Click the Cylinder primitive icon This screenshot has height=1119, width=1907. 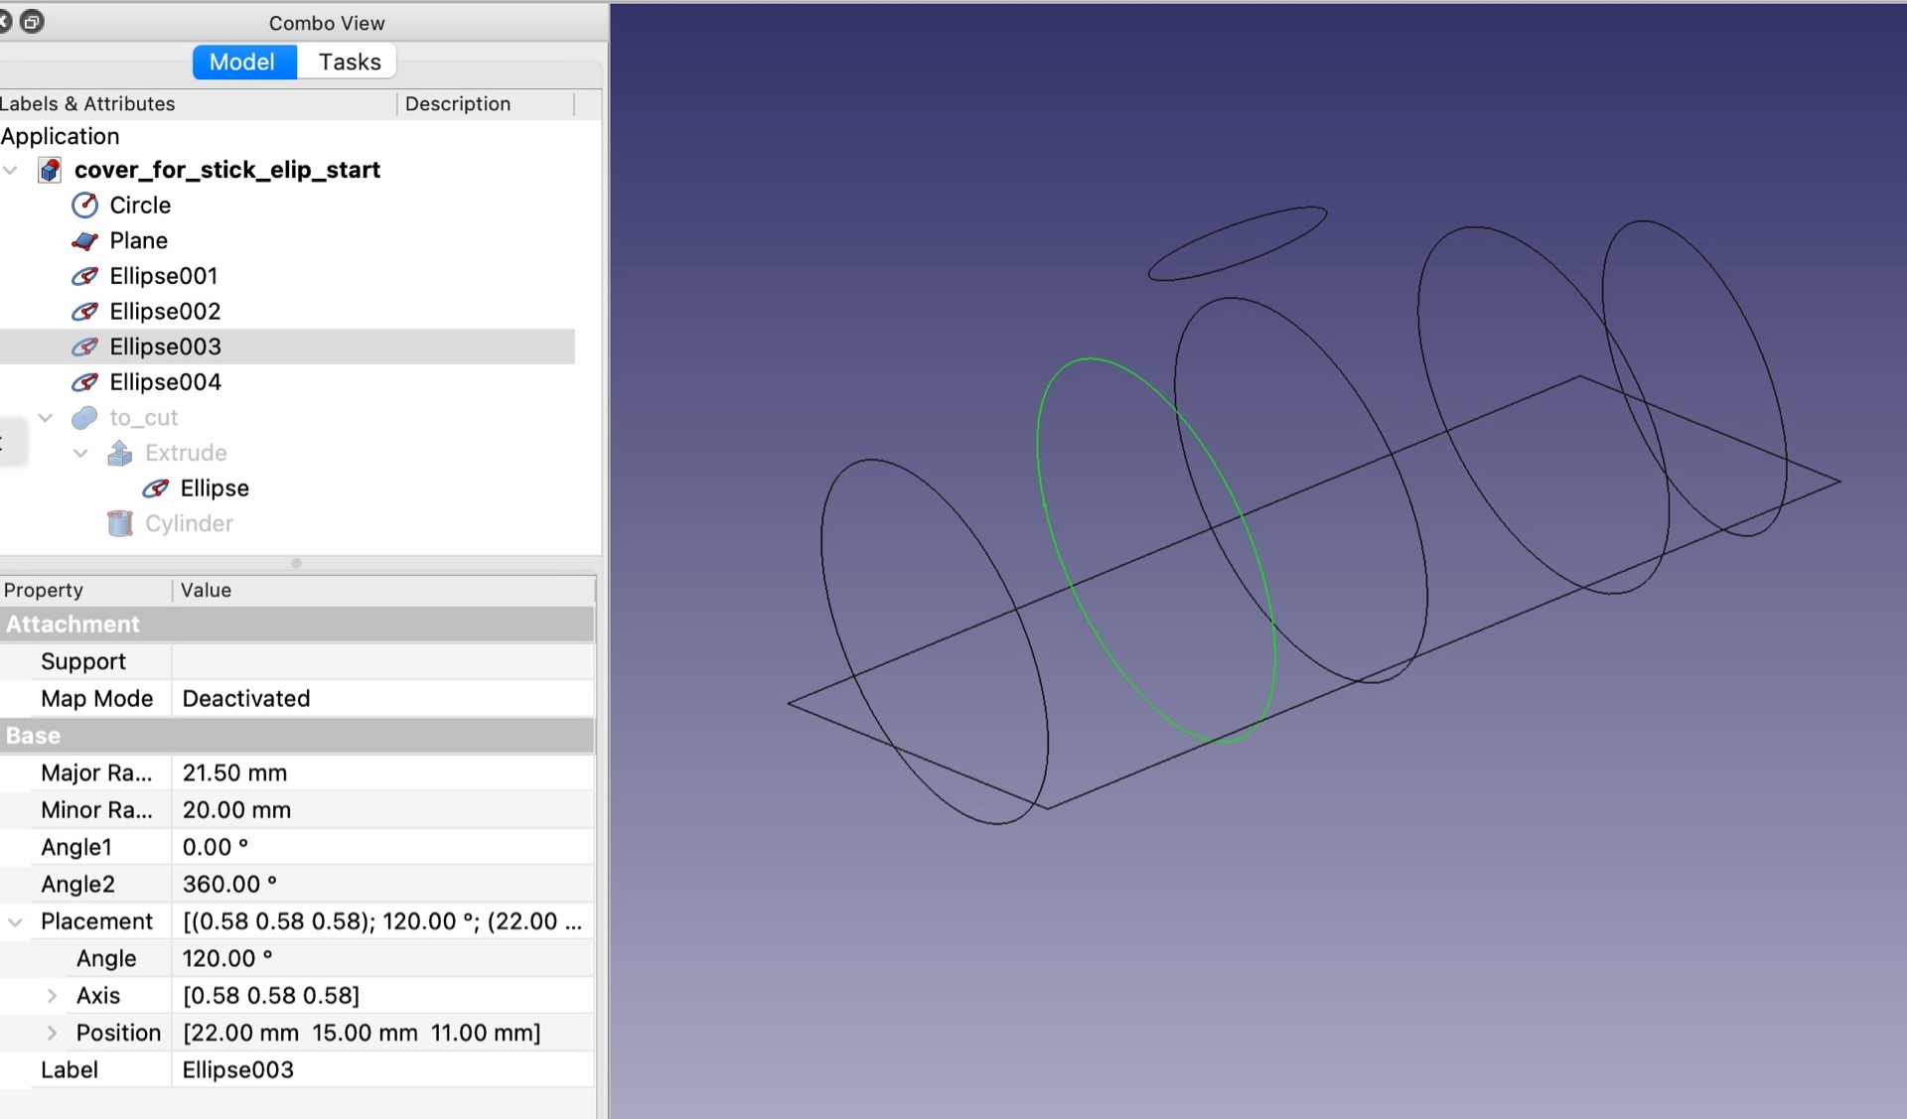(120, 523)
